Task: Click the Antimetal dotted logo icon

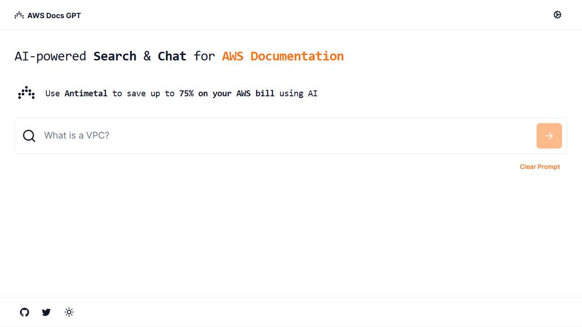Action: click(x=26, y=93)
